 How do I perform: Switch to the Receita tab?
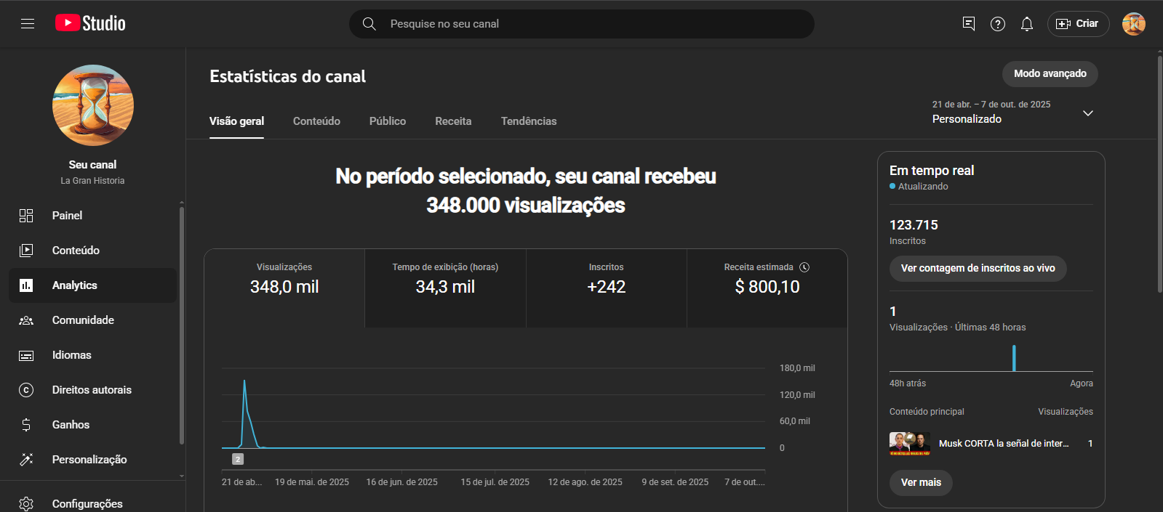453,121
